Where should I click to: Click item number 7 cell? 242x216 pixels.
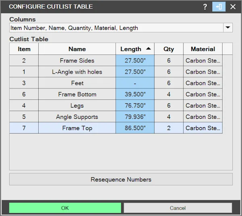pyautogui.click(x=24, y=128)
